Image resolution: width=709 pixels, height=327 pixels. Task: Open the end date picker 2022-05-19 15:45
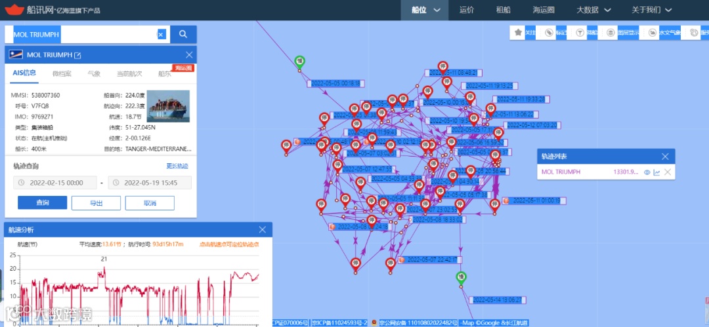click(x=150, y=183)
